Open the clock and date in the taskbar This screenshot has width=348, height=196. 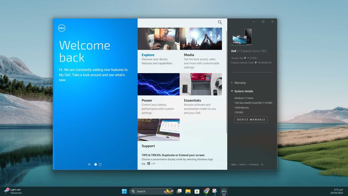tap(337, 191)
